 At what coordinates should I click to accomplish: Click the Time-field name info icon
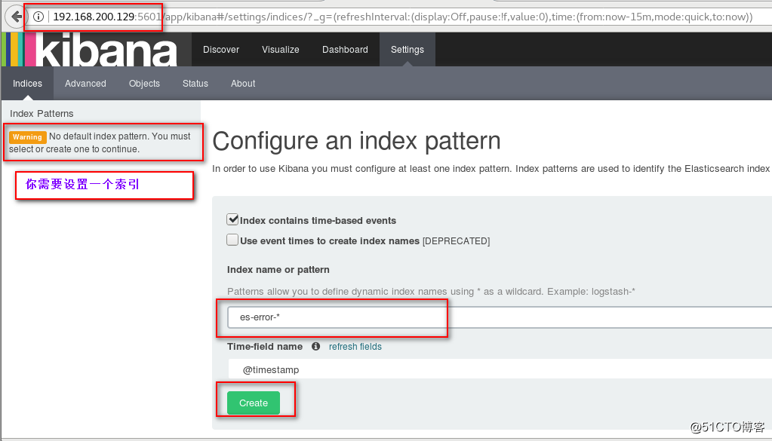pos(315,347)
